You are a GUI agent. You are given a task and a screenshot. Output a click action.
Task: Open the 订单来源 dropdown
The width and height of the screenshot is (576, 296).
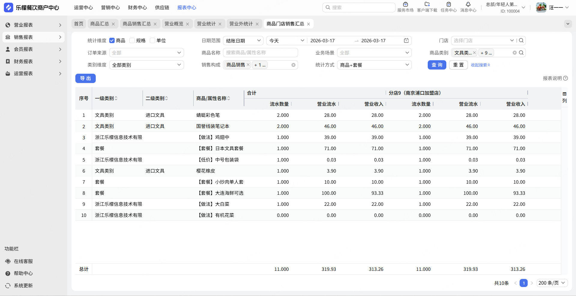[146, 53]
